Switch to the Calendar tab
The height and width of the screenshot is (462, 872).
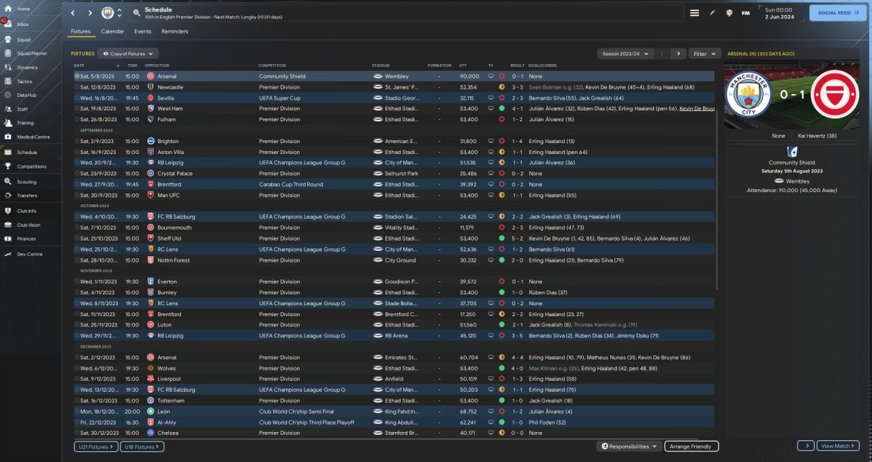coord(112,31)
